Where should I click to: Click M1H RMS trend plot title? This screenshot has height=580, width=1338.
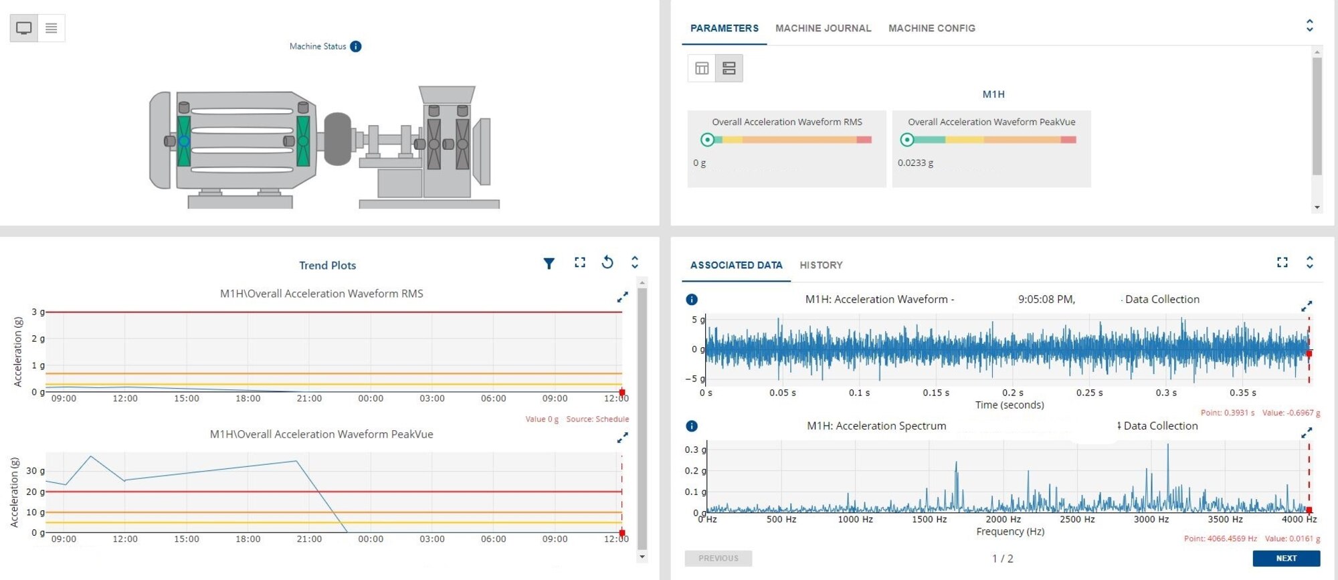[321, 294]
